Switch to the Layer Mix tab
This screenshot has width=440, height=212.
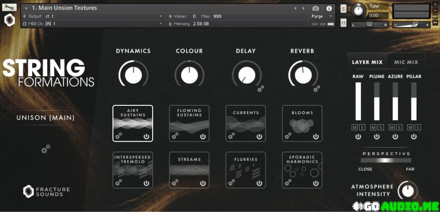pos(367,62)
